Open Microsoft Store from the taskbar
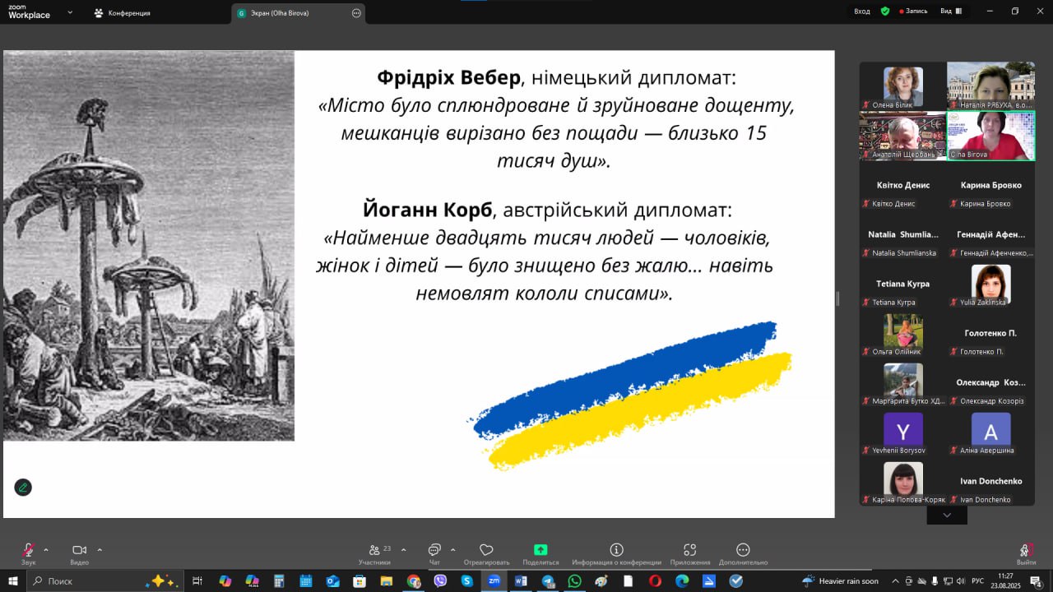The width and height of the screenshot is (1053, 592). (x=360, y=580)
